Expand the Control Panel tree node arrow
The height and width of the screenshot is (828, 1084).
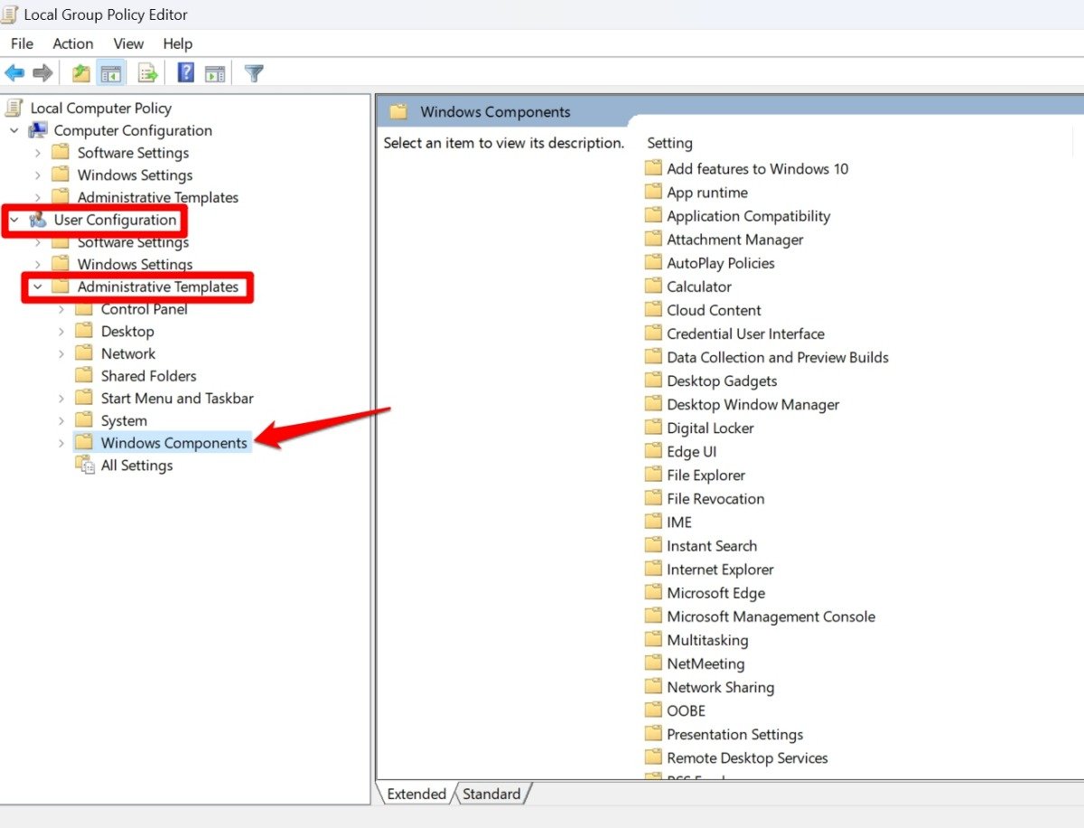[61, 309]
